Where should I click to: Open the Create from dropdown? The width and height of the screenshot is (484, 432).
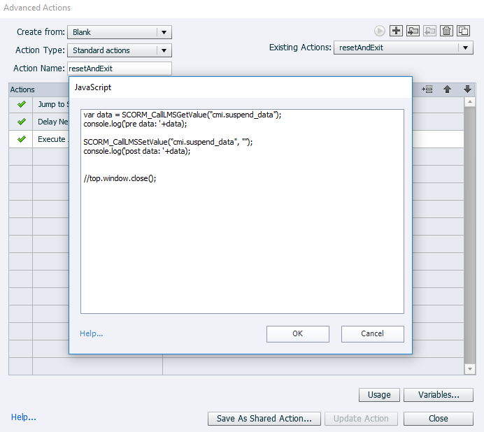tap(120, 32)
